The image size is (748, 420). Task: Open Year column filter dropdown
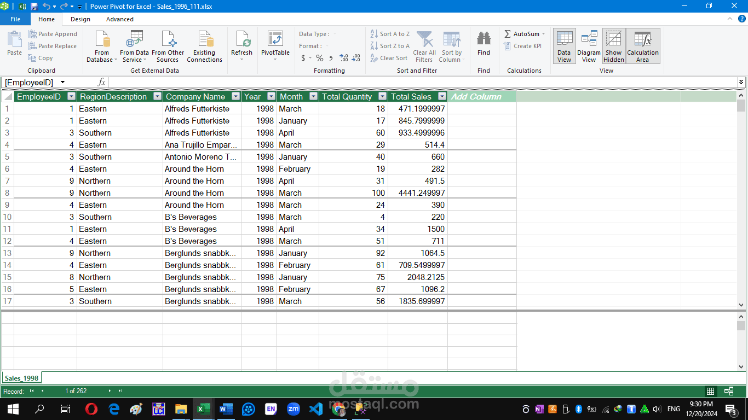pyautogui.click(x=271, y=96)
